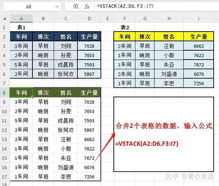The image size is (219, 186).
Task: Click cell 5车间 in row 11
Action: pyautogui.click(x=21, y=121)
